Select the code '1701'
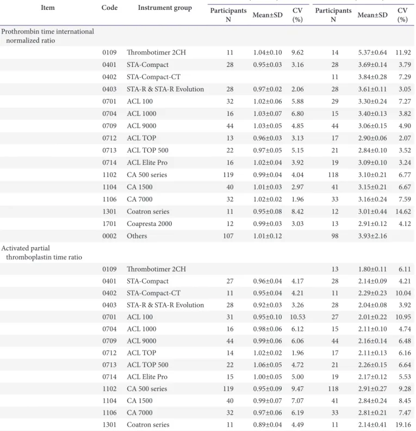This screenshot has width=416, height=431. tap(109, 224)
